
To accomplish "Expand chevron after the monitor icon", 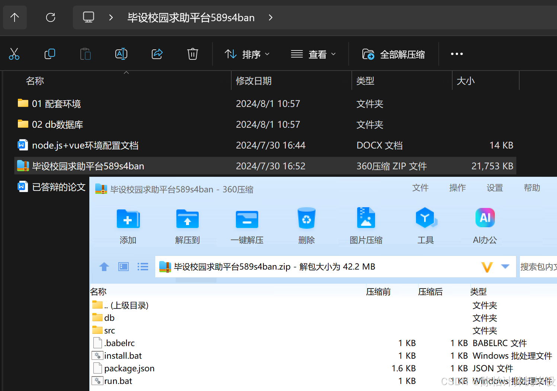I will [111, 17].
